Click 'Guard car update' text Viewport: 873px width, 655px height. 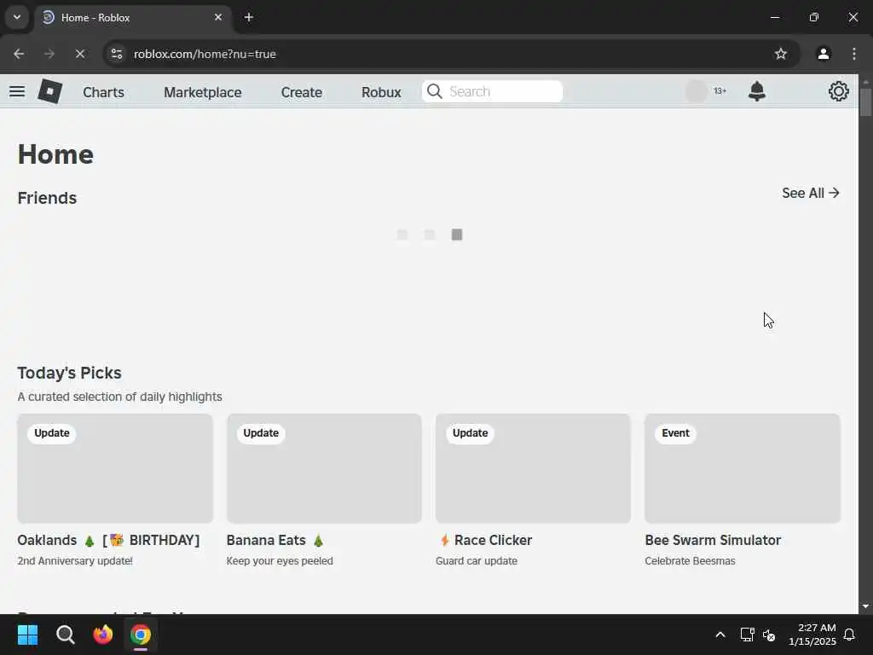[477, 561]
